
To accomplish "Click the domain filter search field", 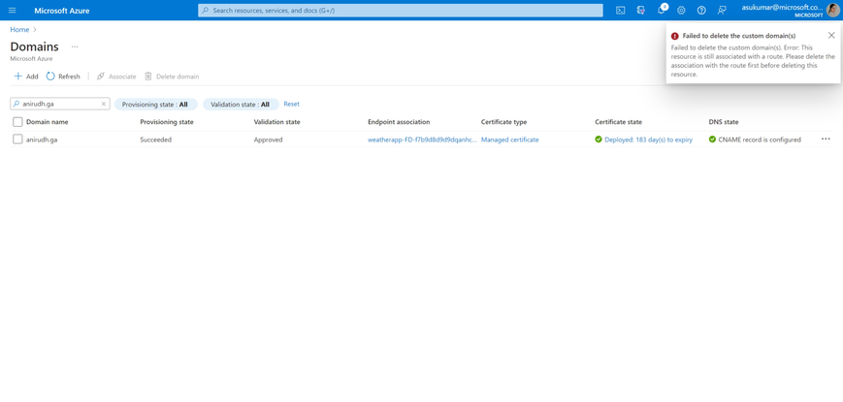I will [60, 104].
